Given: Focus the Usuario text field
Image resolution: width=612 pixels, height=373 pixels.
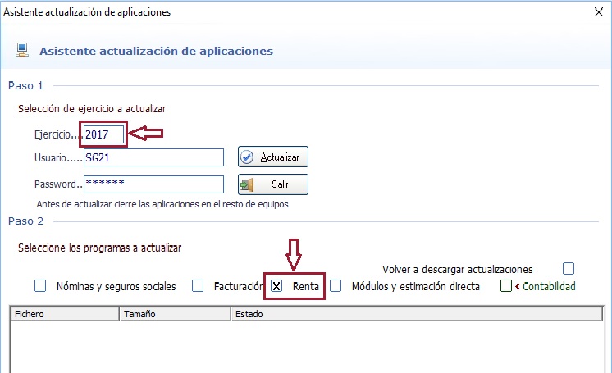Looking at the screenshot, I should tap(153, 157).
